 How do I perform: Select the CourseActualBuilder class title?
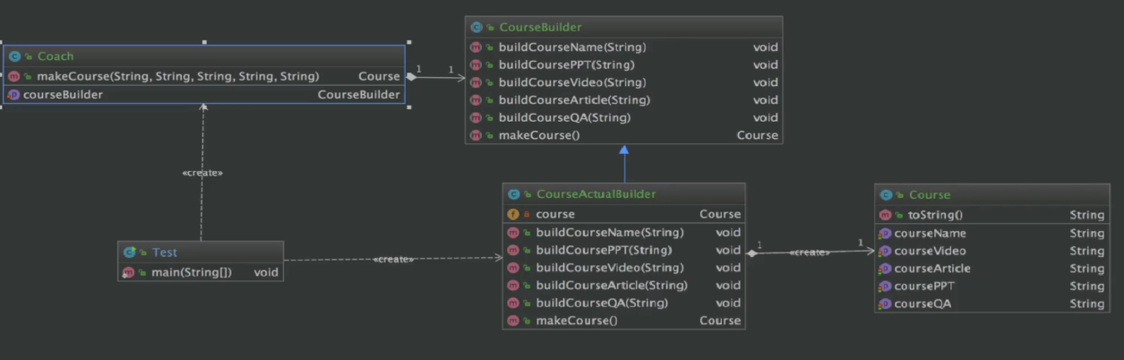point(596,194)
